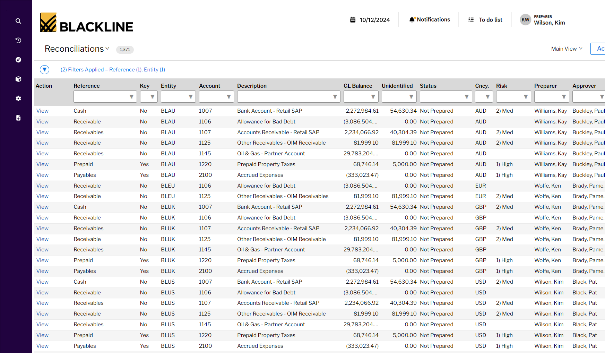Open the Description column filter funnel
The image size is (605, 353).
(335, 97)
